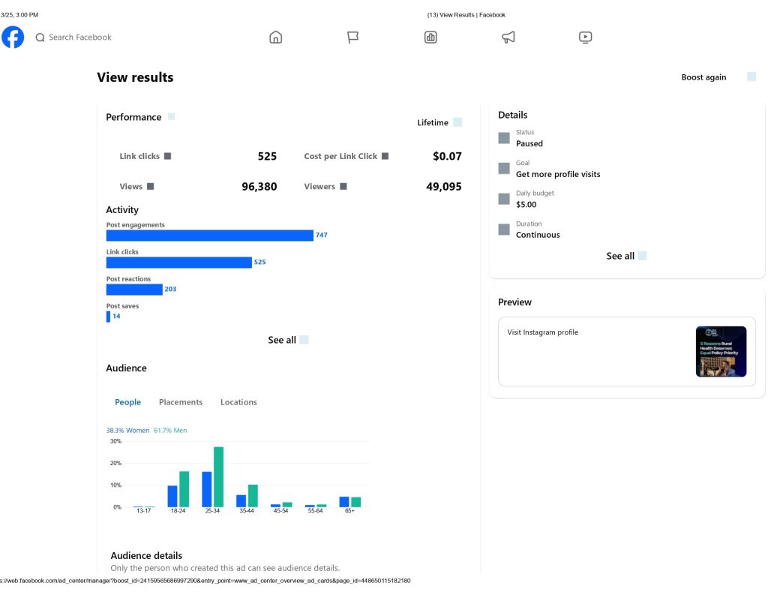
Task: Switch to the Locations tab
Action: [x=238, y=402]
